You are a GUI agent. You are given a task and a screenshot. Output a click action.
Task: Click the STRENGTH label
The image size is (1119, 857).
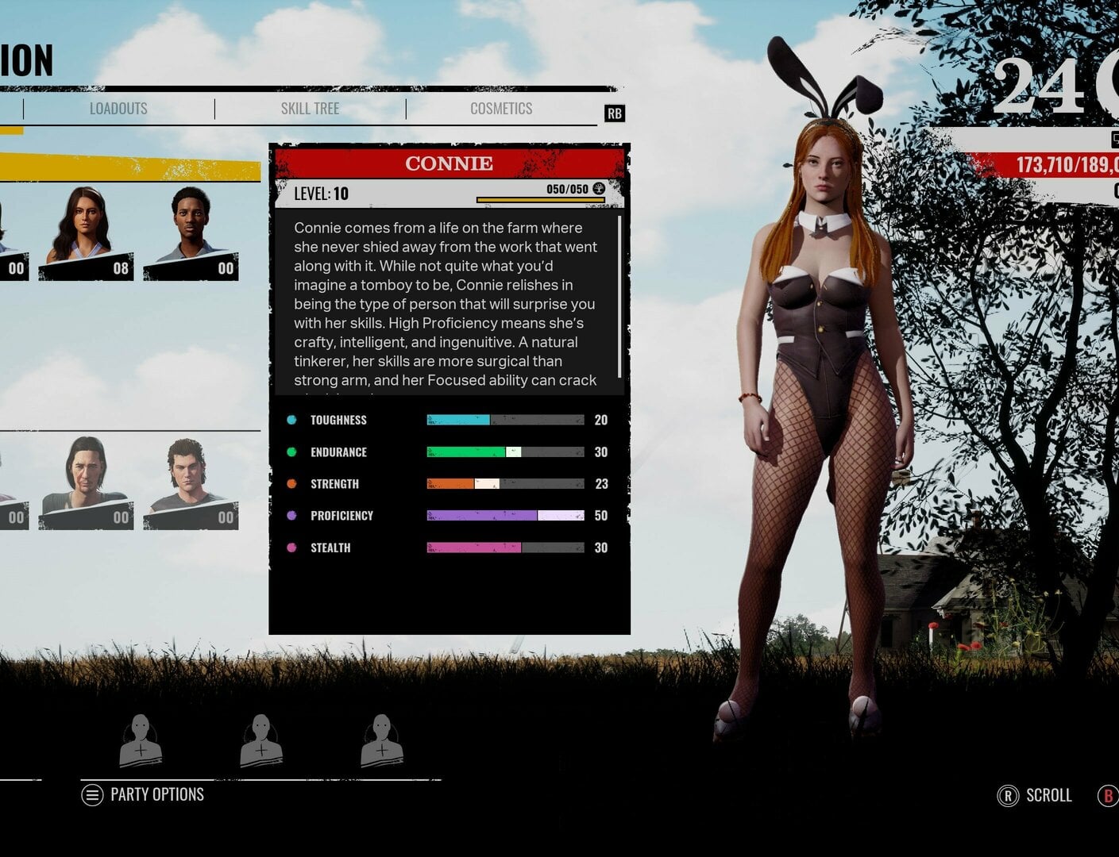coord(334,484)
